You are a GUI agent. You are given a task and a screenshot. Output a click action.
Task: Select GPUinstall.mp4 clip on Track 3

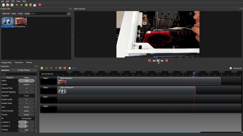point(139,81)
